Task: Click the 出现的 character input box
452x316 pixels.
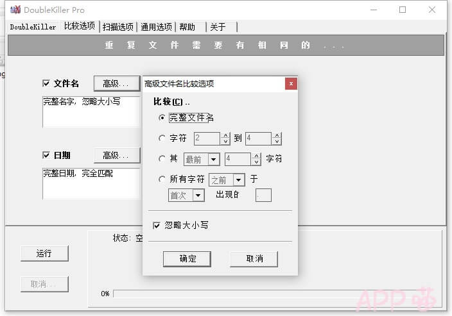Action: (263, 195)
